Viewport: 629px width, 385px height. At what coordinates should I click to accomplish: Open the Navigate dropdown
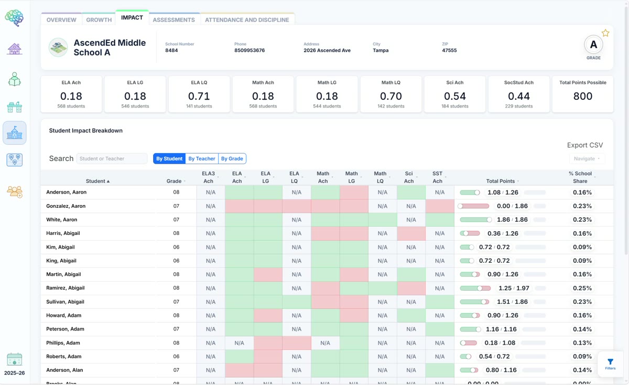coord(587,158)
